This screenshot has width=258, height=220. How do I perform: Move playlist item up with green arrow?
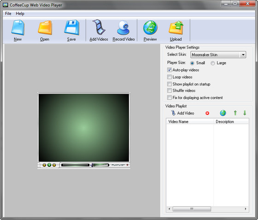coord(235,113)
